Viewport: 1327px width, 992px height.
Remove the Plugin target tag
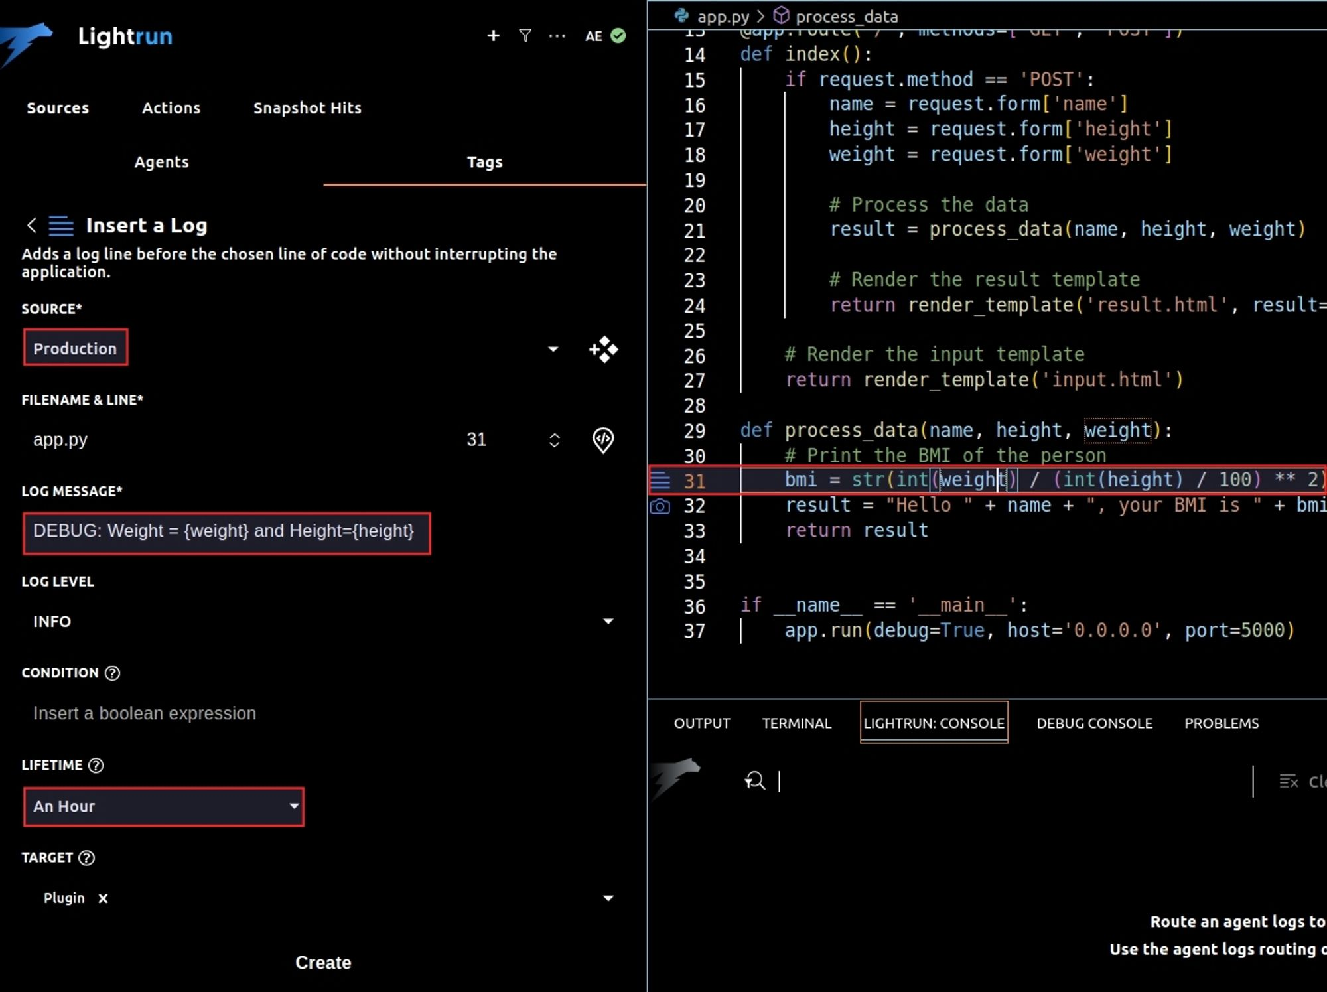103,898
